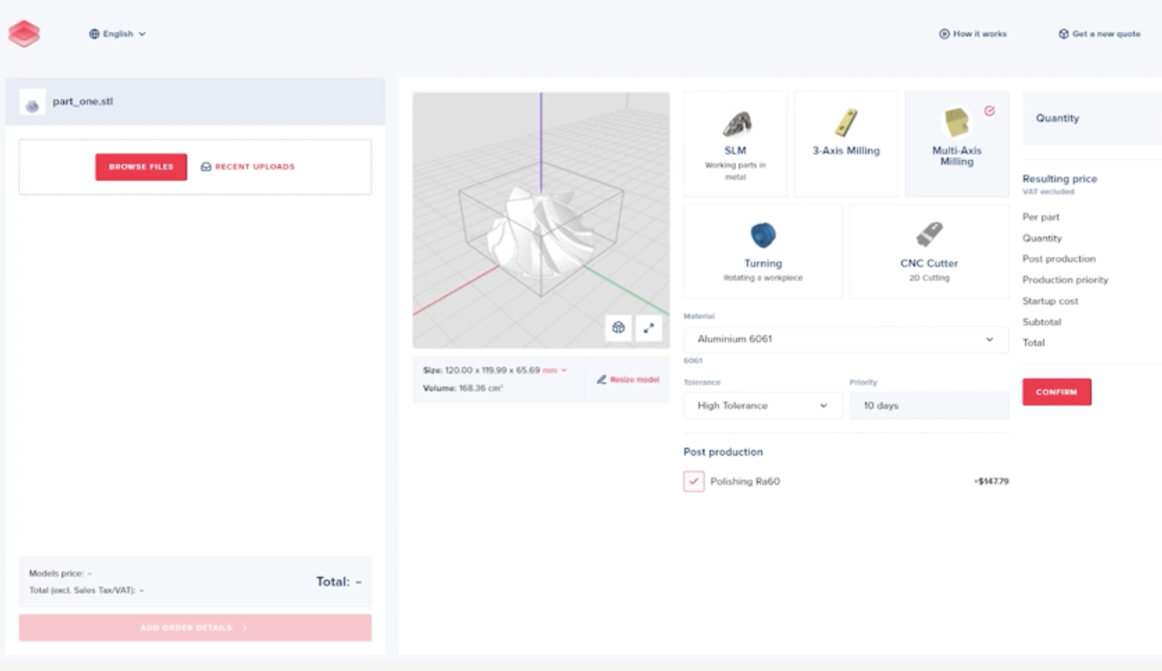Viewport: 1162px width, 671px height.
Task: Change the mm size unit selector
Action: click(554, 370)
